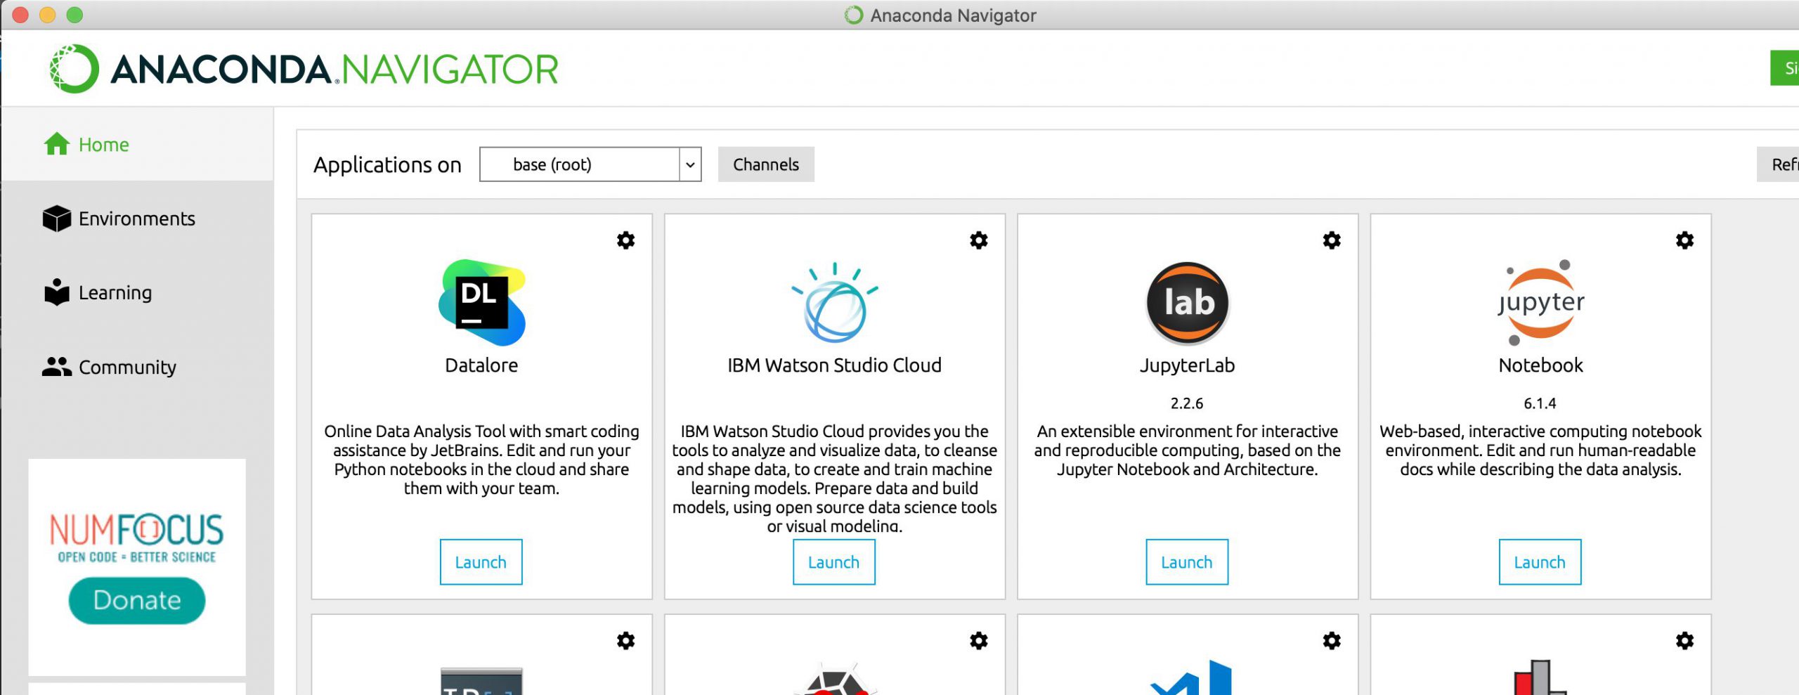
Task: Click the green full-screen window button
Action: tap(74, 15)
